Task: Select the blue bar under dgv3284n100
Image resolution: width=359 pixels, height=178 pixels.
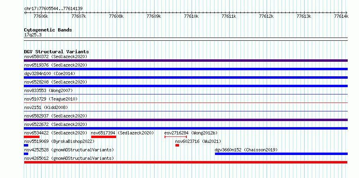Action: point(186,77)
